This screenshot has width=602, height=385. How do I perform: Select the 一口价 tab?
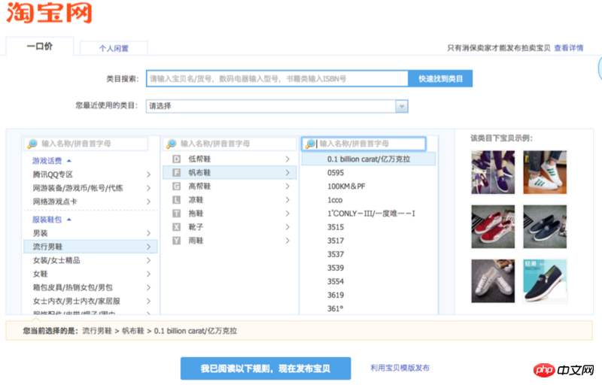point(39,47)
